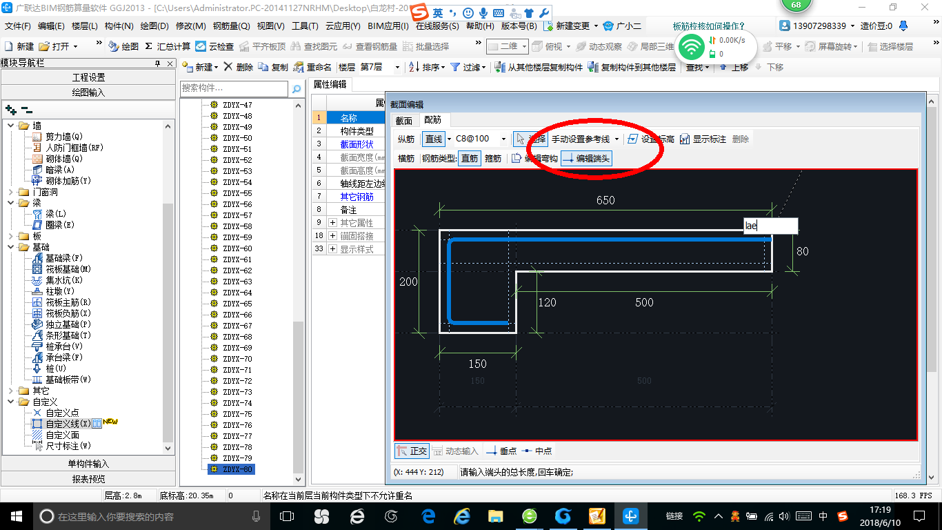Click the collapse-all minus icon in navigation bar
Screen dimensions: 942x530
point(26,110)
